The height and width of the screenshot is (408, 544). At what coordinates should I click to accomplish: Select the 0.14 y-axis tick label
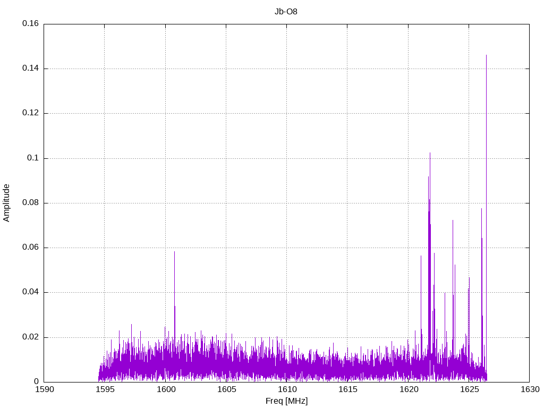coord(30,69)
